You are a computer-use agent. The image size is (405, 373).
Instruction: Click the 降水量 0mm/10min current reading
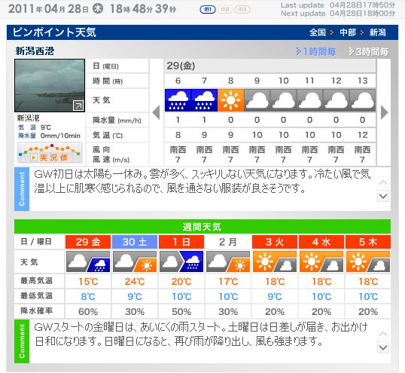point(49,136)
